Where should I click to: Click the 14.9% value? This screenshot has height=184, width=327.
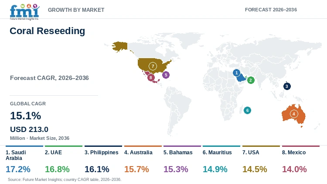click(x=215, y=169)
